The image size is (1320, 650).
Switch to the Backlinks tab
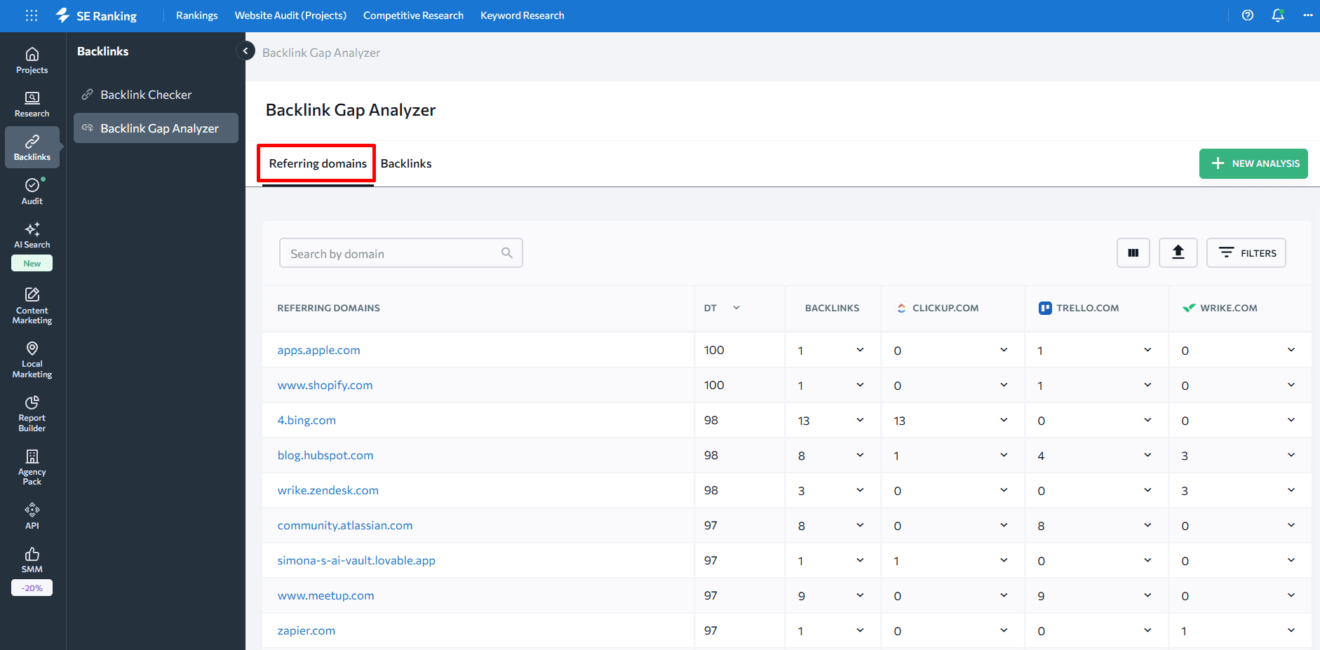click(406, 163)
